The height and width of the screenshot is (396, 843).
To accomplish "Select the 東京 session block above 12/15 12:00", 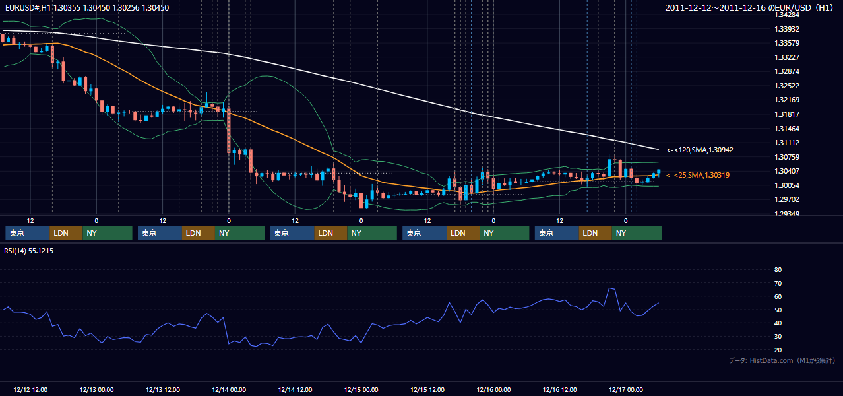I will click(x=425, y=233).
